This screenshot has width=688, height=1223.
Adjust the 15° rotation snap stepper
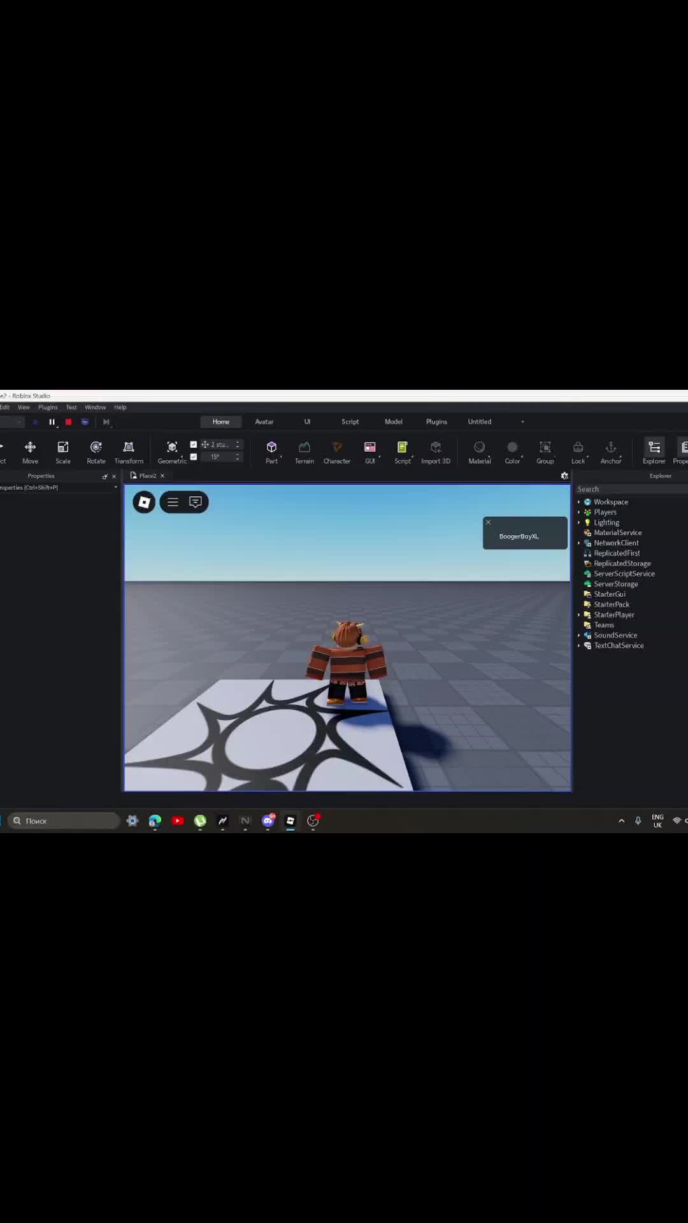(x=238, y=457)
